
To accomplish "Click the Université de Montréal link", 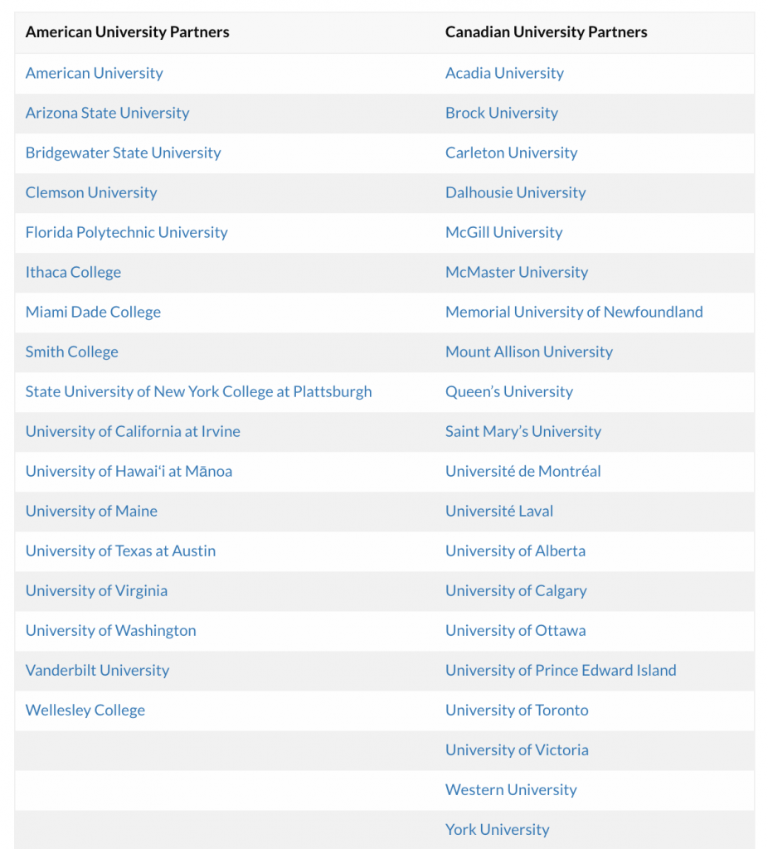I will point(523,471).
